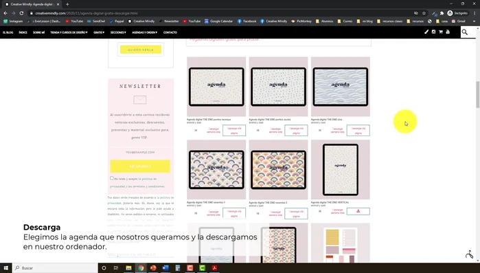Open green Camtasia icon on taskbar
The height and width of the screenshot is (273, 480).
[x=203, y=267]
